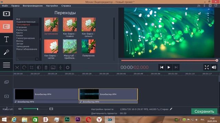Zoom out timeline with small frame icon
The image size is (220, 123).
(x=20, y=109)
